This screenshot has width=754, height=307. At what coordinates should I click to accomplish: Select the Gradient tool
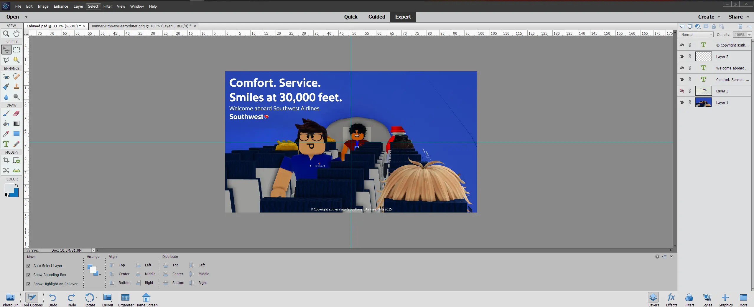click(x=17, y=123)
